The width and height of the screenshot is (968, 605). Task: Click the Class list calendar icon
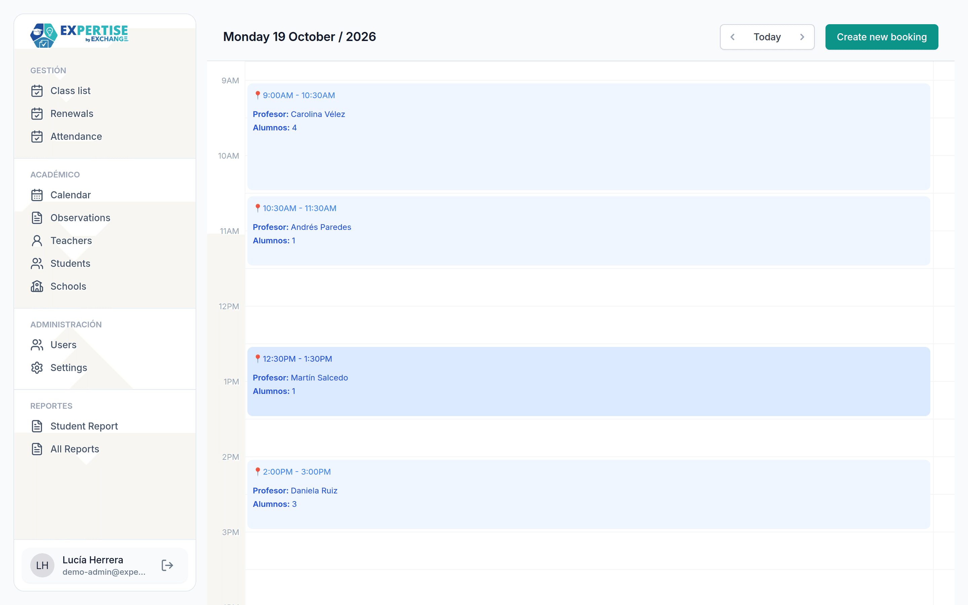[37, 91]
